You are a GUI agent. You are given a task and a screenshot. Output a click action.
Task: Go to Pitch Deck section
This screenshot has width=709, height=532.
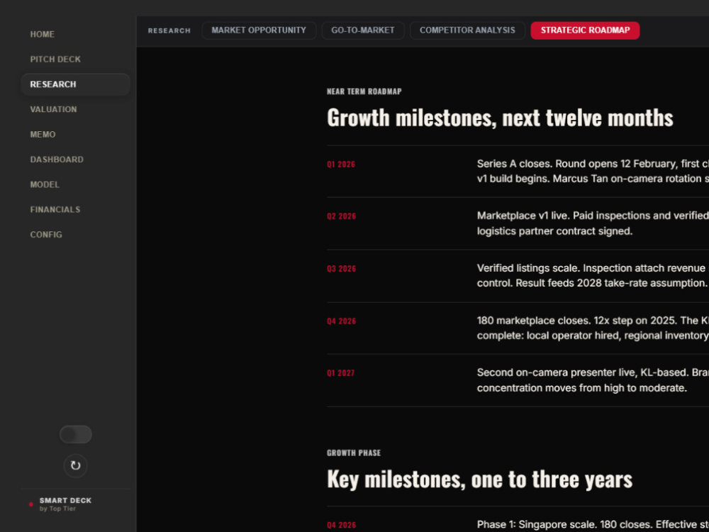tap(55, 60)
